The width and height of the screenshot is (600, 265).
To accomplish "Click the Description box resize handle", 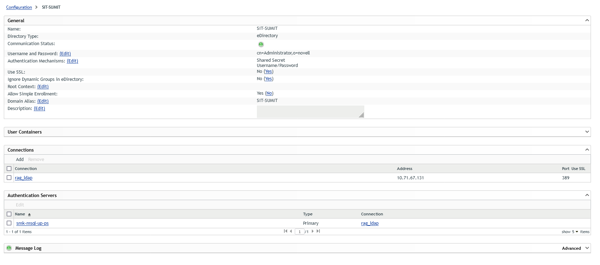I will [x=362, y=115].
